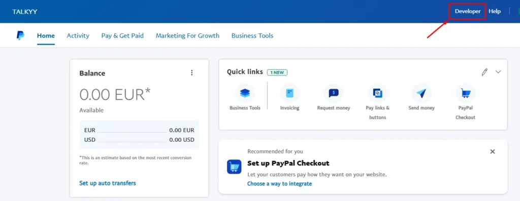Viewport: 520px width, 201px height.
Task: Click Choose a way to integrate link
Action: click(x=280, y=183)
